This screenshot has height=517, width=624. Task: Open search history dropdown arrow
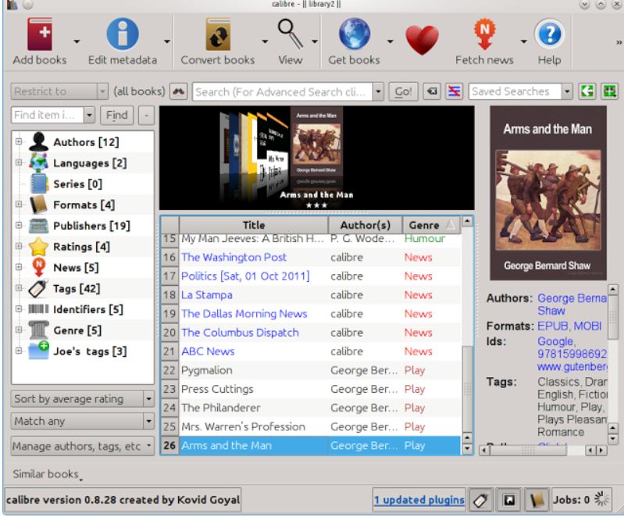pyautogui.click(x=378, y=92)
